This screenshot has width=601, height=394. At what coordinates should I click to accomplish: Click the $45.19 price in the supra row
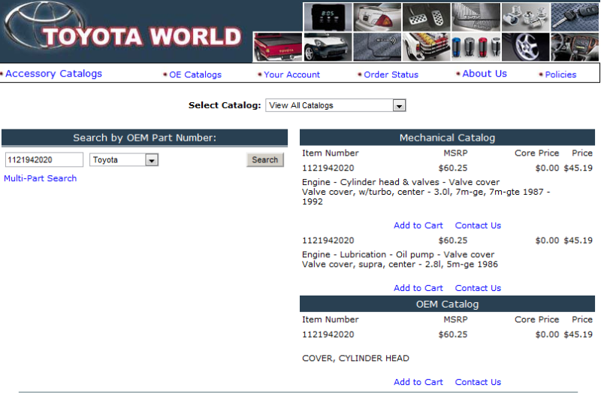(578, 241)
